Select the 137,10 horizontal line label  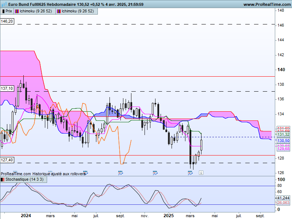(x=7, y=88)
